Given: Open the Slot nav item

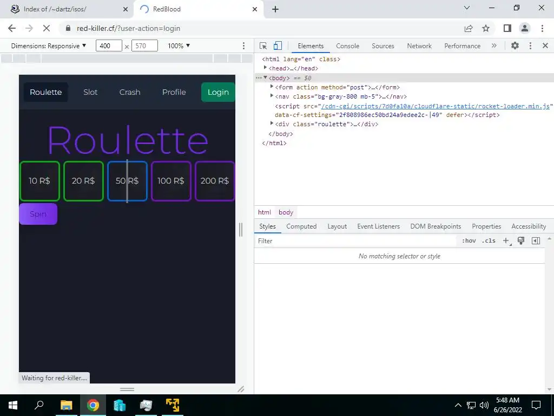Looking at the screenshot, I should (x=90, y=92).
